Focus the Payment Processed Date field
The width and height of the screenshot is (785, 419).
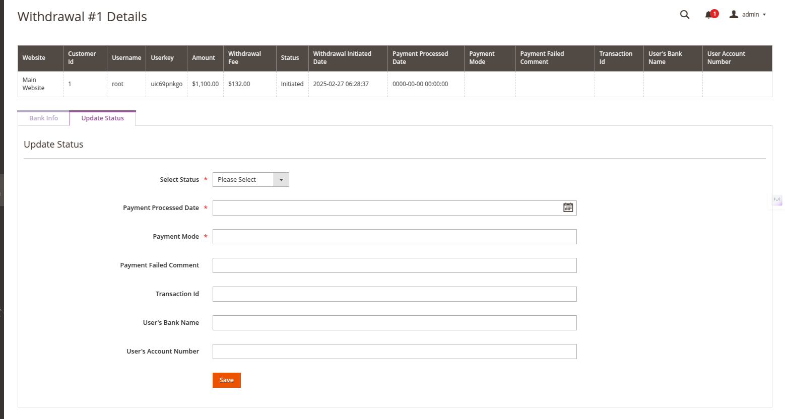[x=385, y=208]
